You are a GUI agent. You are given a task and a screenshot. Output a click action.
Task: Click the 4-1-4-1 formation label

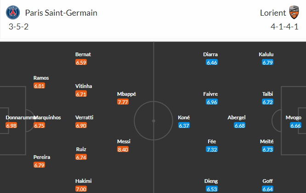tap(284, 27)
